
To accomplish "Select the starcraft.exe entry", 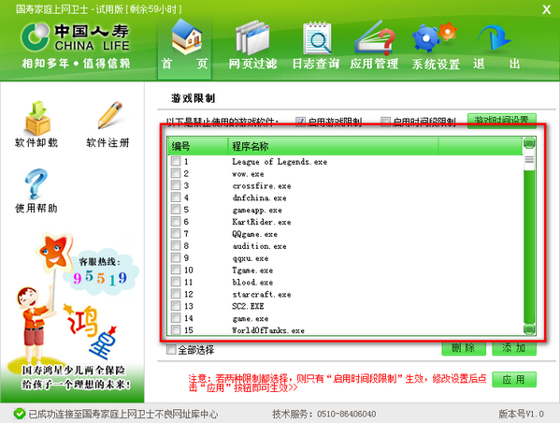I will point(262,294).
